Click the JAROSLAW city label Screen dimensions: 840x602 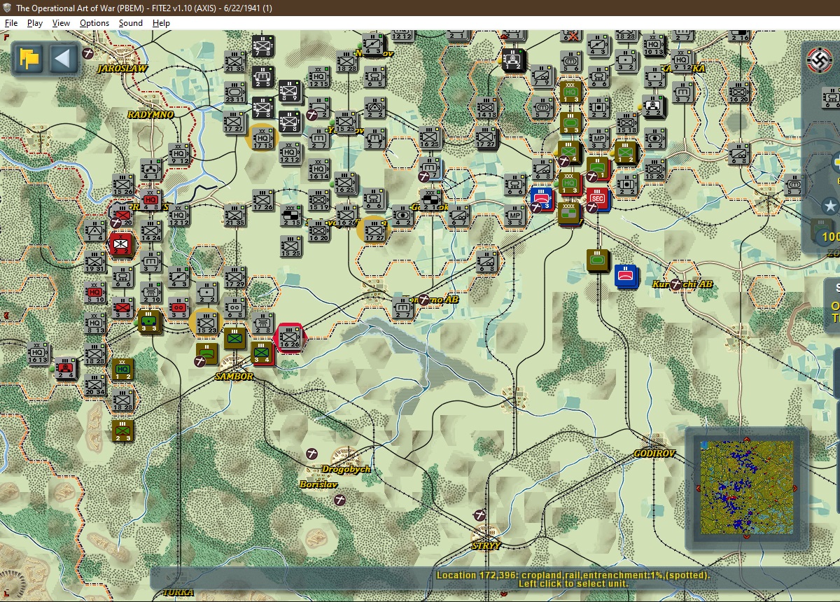[x=121, y=69]
